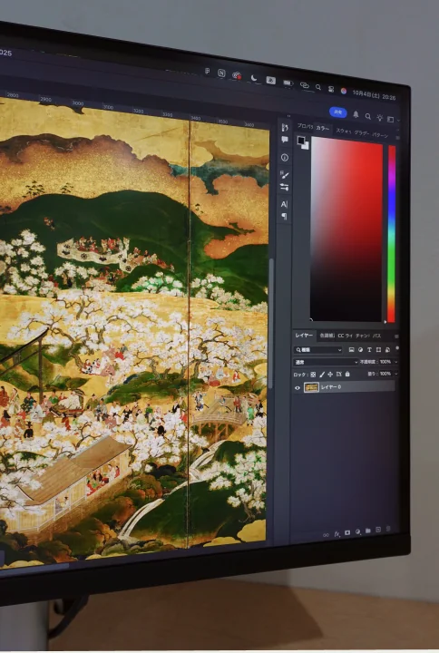439x653 pixels.
Task: Open the Color panel options menu
Action: (397, 138)
